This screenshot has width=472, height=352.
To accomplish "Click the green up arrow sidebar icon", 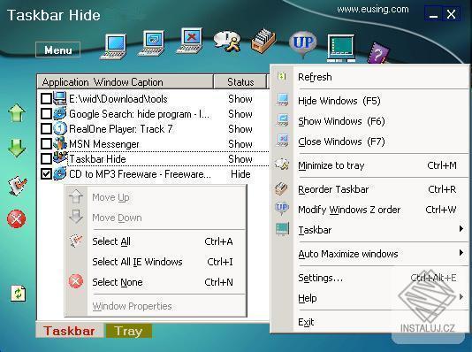I will pos(17,113).
